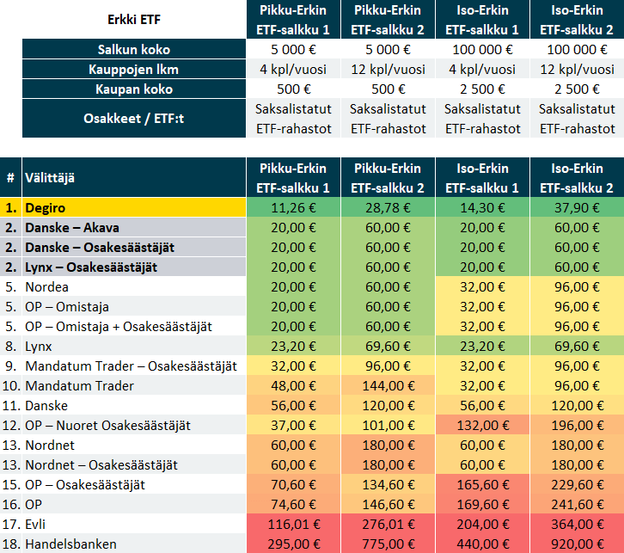Click the '4 kpl/vuosi' cell under Pikku-Erkin salkku 1
The height and width of the screenshot is (553, 624).
click(293, 70)
